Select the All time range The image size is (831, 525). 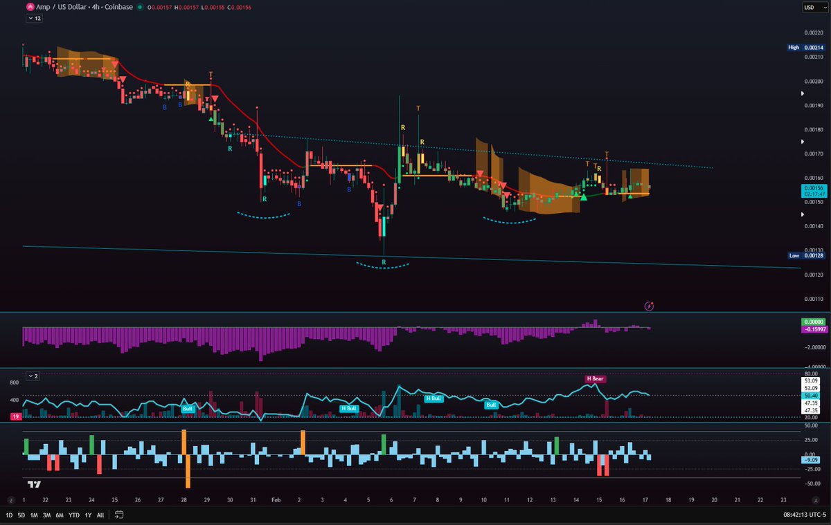click(100, 515)
